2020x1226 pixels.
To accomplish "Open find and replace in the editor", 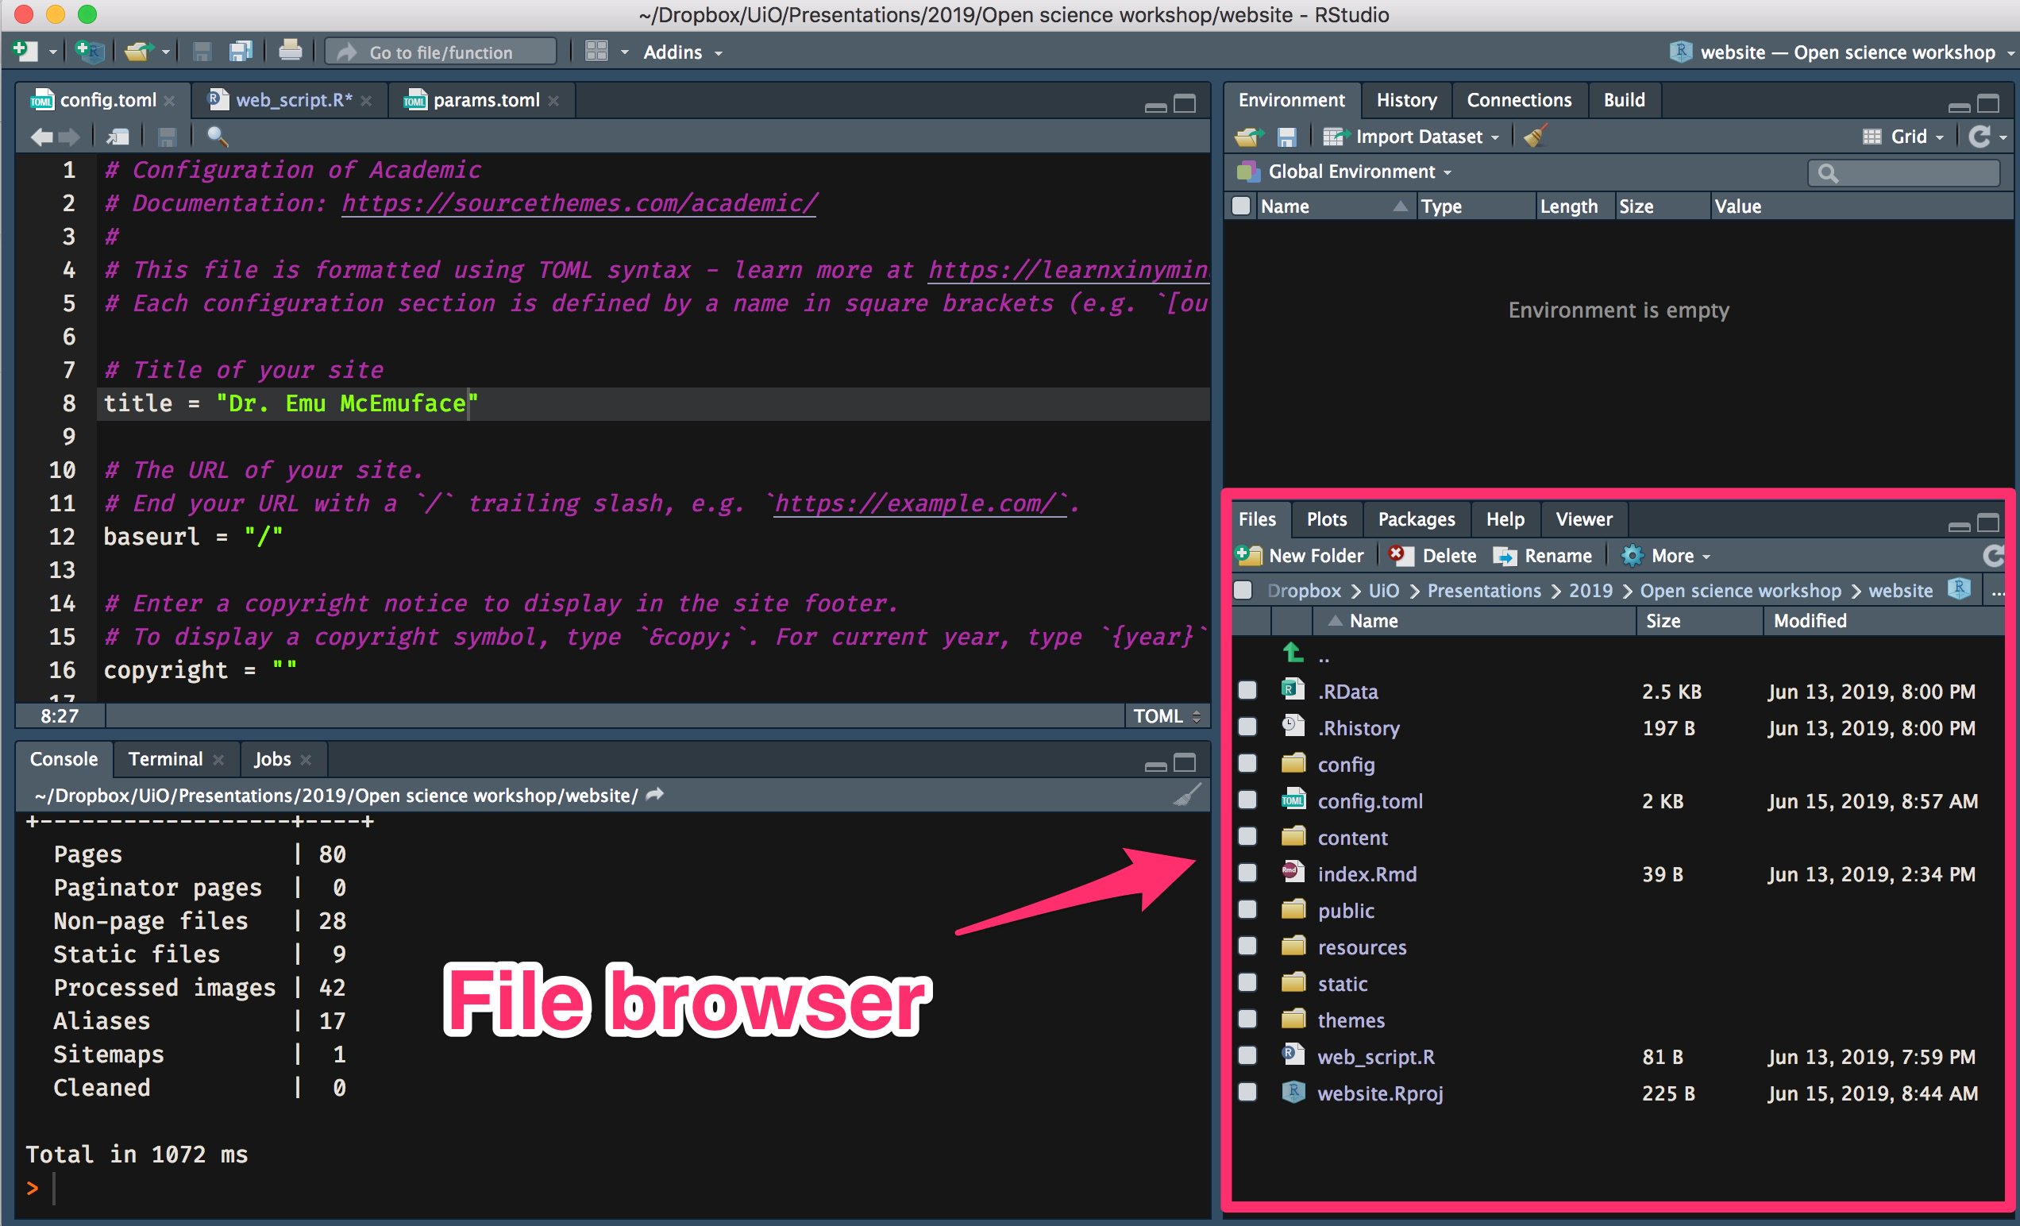I will click(218, 136).
